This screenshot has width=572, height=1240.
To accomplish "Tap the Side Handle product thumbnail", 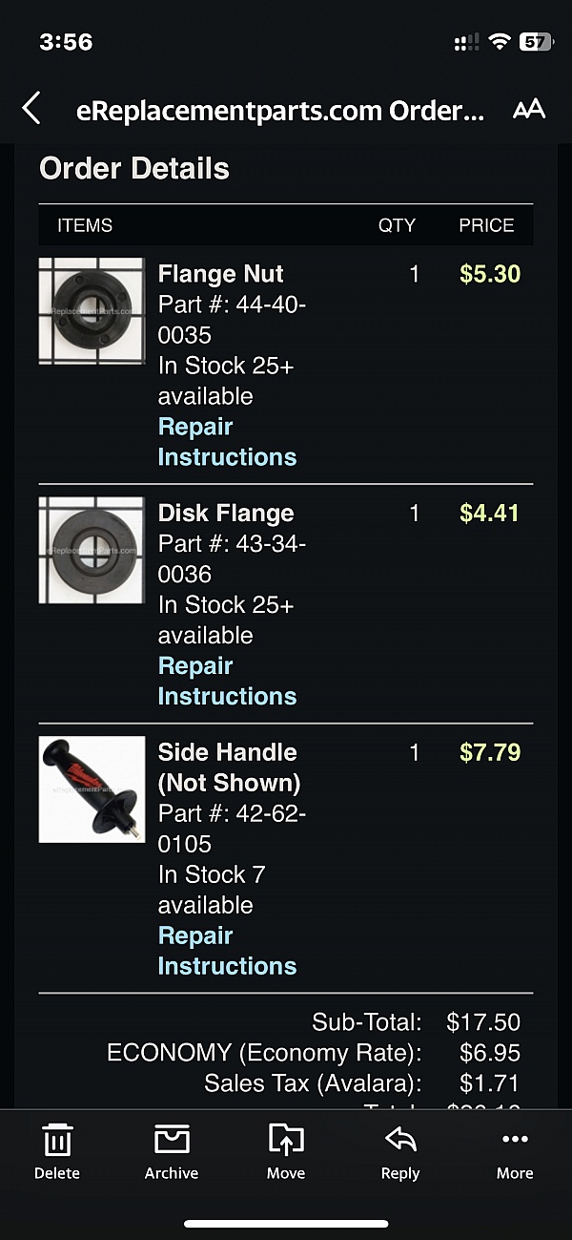I will 92,789.
